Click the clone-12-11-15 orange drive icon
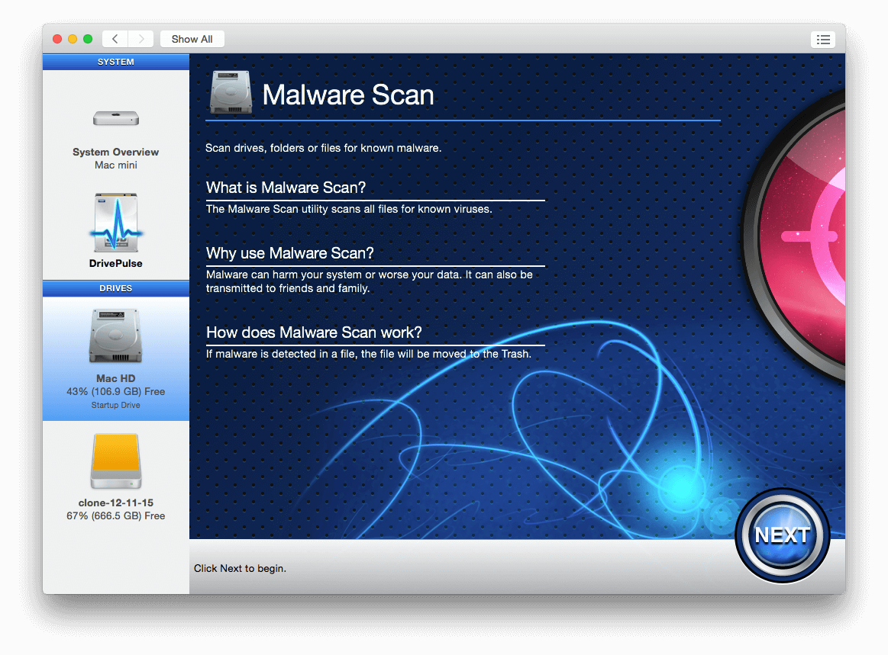Viewport: 888px width, 655px height. (x=115, y=461)
